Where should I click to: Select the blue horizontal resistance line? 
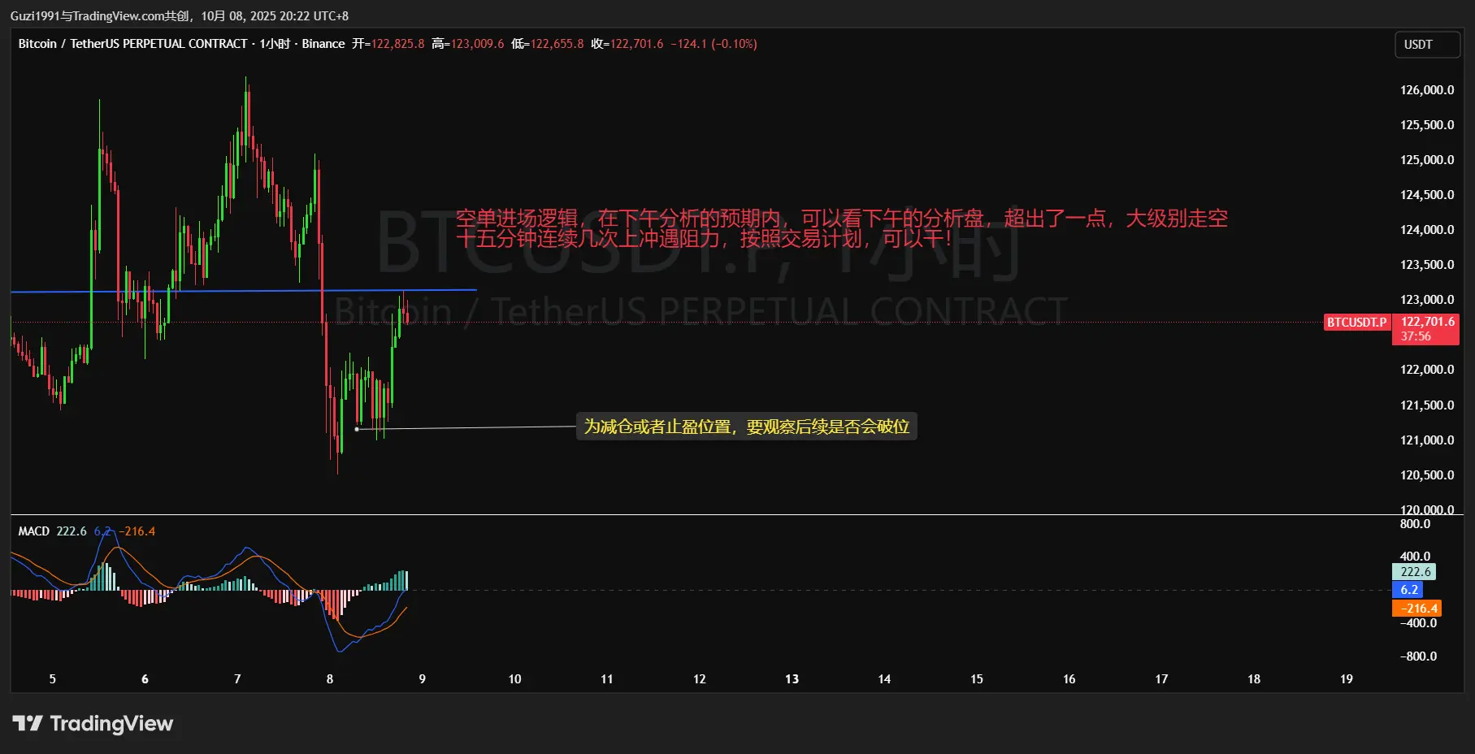(244, 290)
